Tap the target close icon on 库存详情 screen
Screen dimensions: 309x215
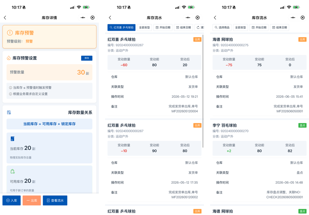point(92,18)
